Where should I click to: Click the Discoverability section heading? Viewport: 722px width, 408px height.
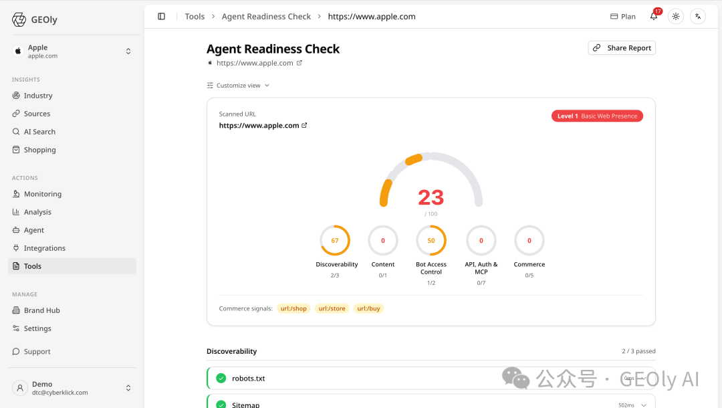pos(231,351)
